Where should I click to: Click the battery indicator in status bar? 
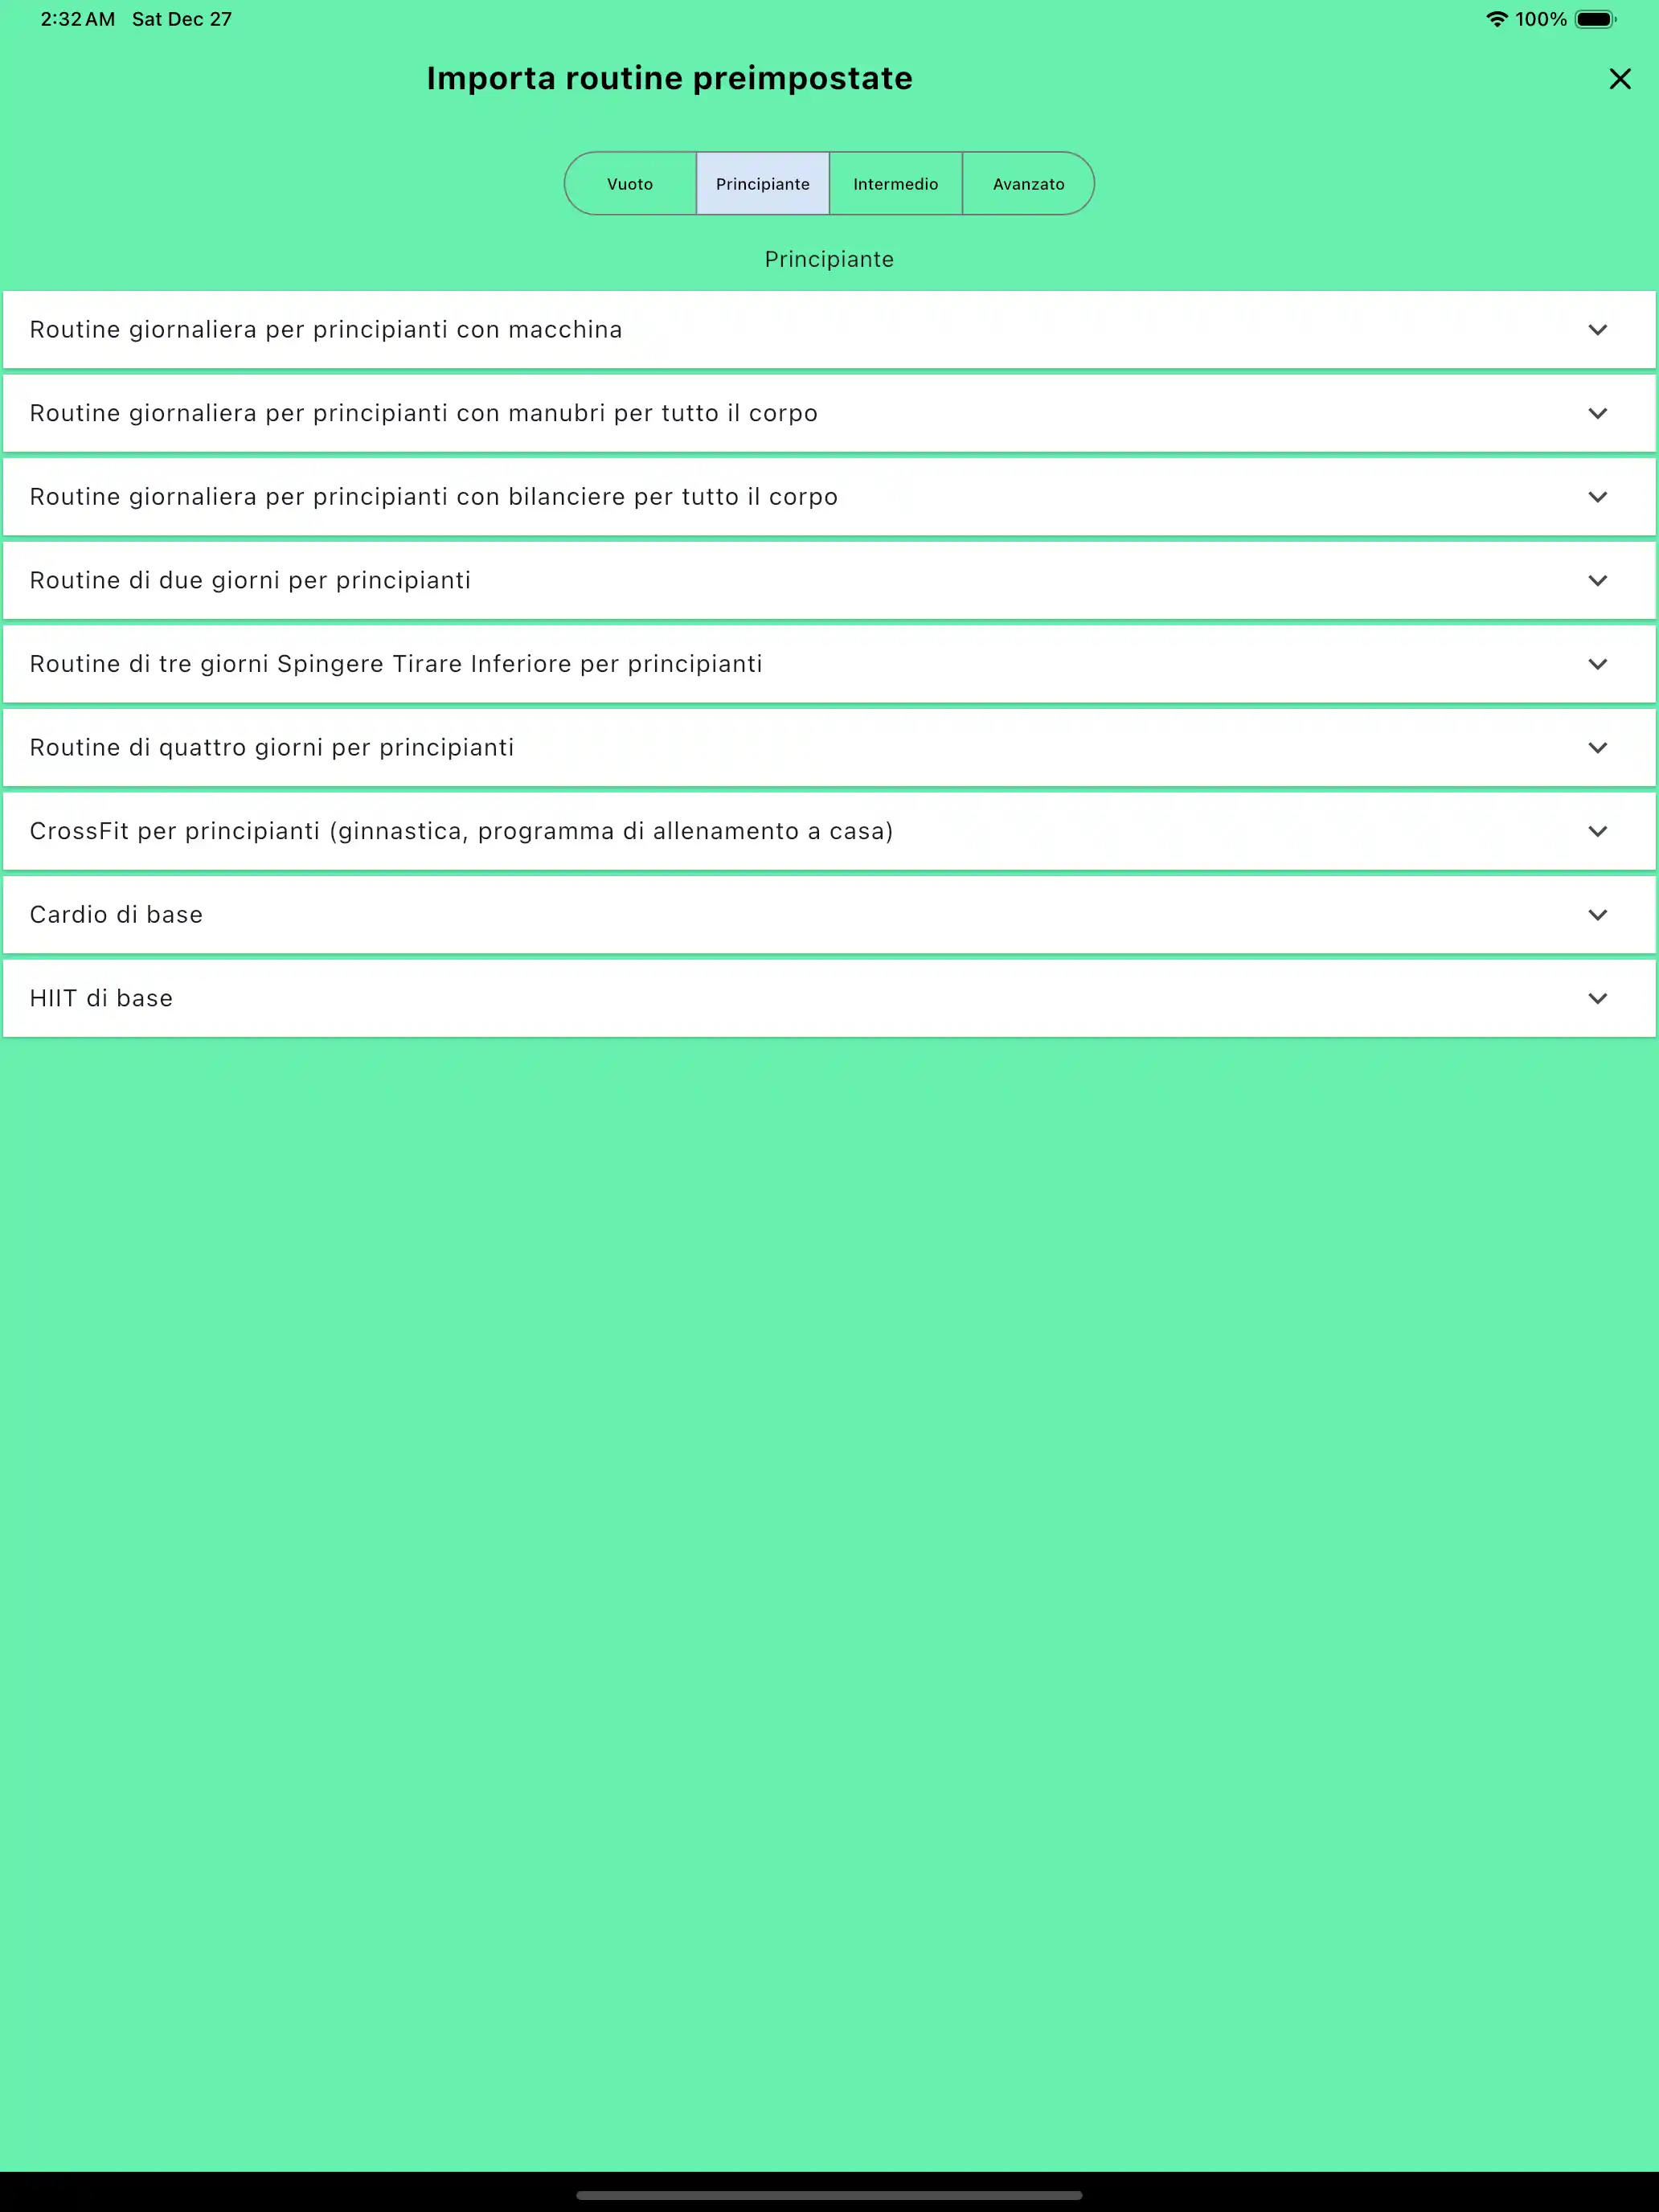1594,18
